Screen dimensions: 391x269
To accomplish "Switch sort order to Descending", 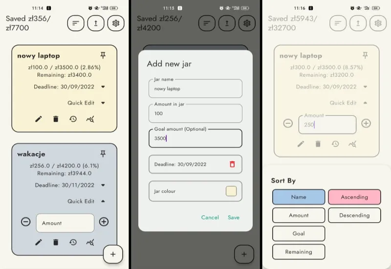I will 354,215.
